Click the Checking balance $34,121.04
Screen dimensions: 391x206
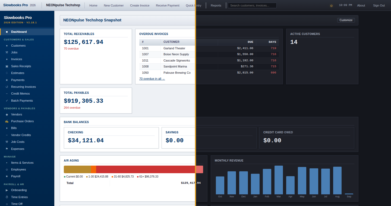tap(86, 140)
